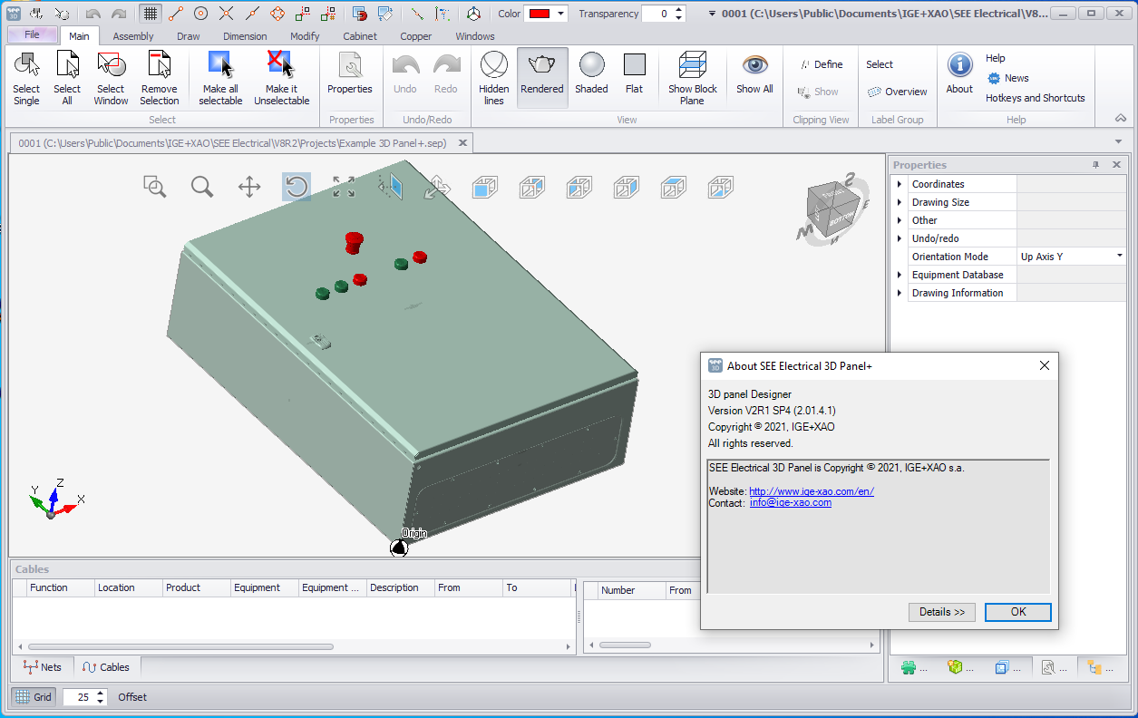Screen dimensions: 1138x718
Task: Open the Windows ribbon tab
Action: (475, 36)
